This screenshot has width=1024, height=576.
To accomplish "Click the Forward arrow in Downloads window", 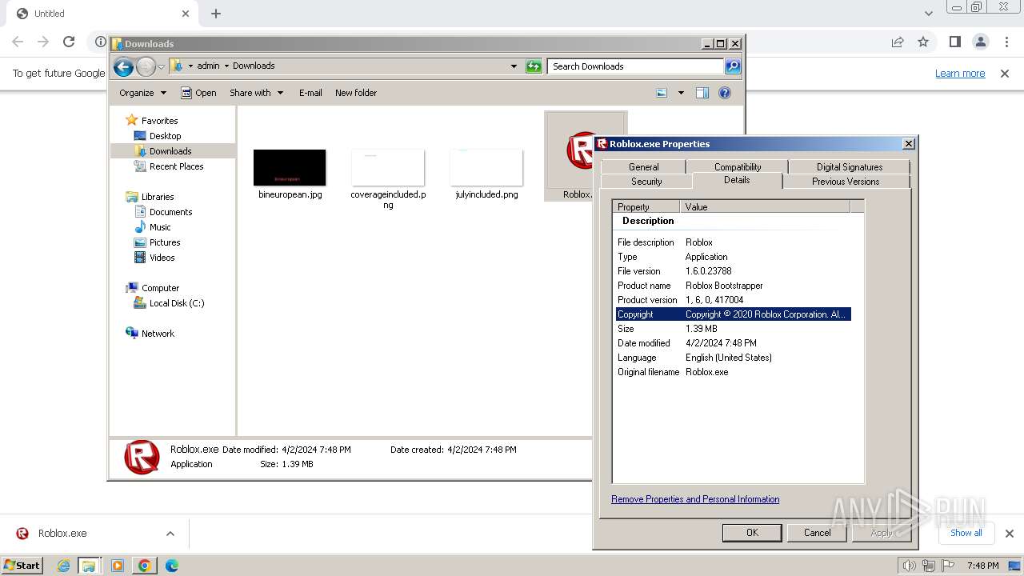I will [146, 66].
